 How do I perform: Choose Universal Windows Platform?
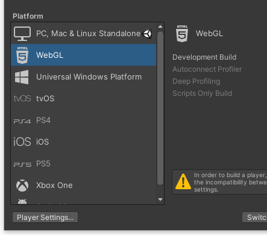[84, 77]
